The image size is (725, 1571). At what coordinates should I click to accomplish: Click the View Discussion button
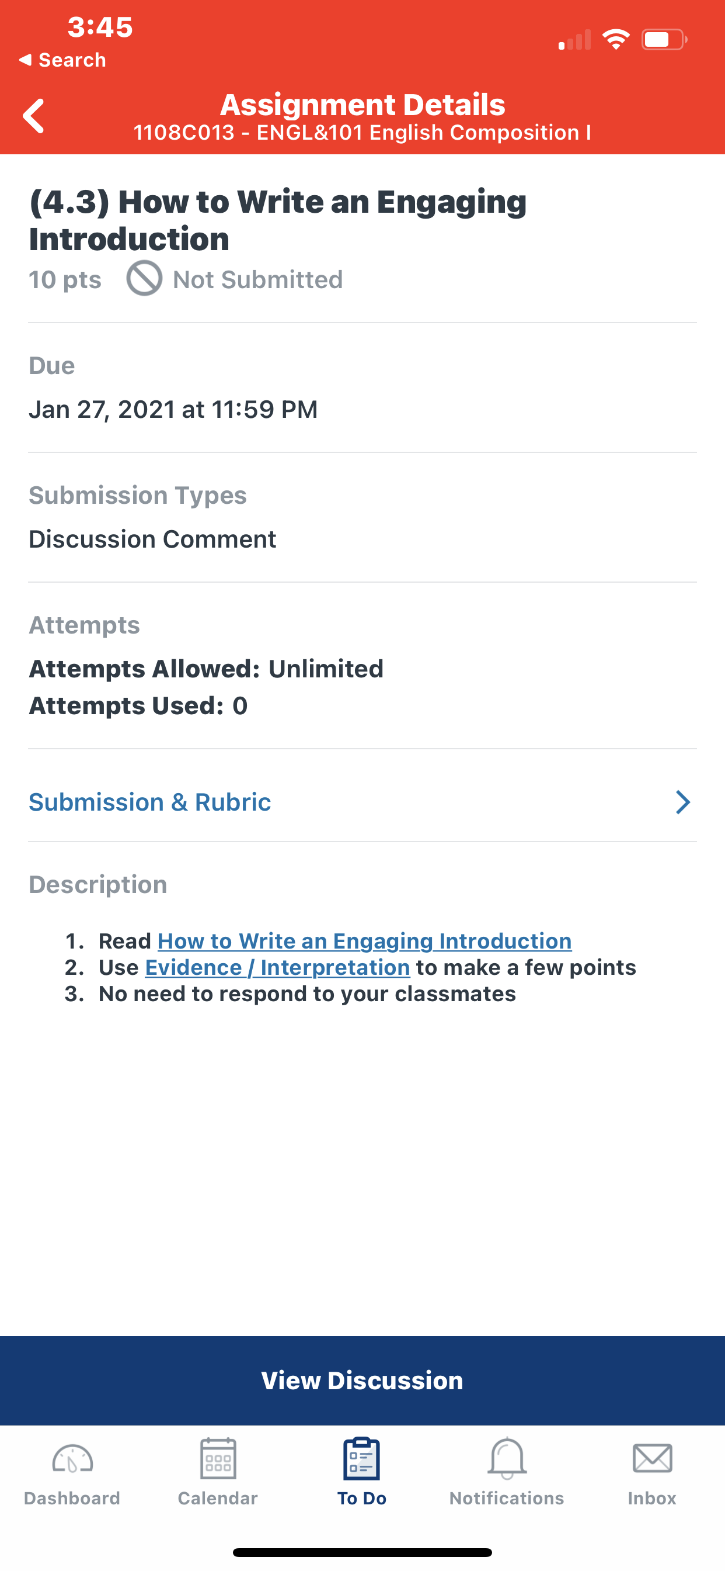point(362,1380)
